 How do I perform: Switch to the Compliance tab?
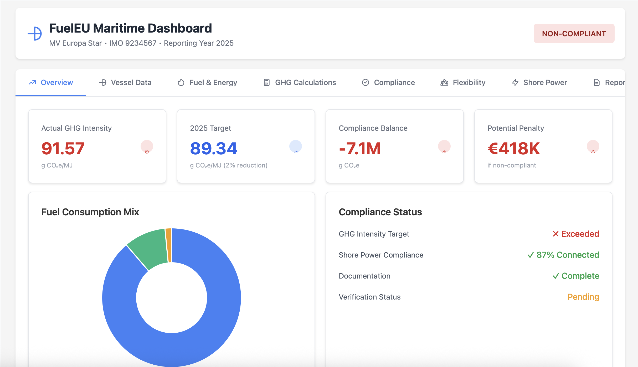(388, 82)
